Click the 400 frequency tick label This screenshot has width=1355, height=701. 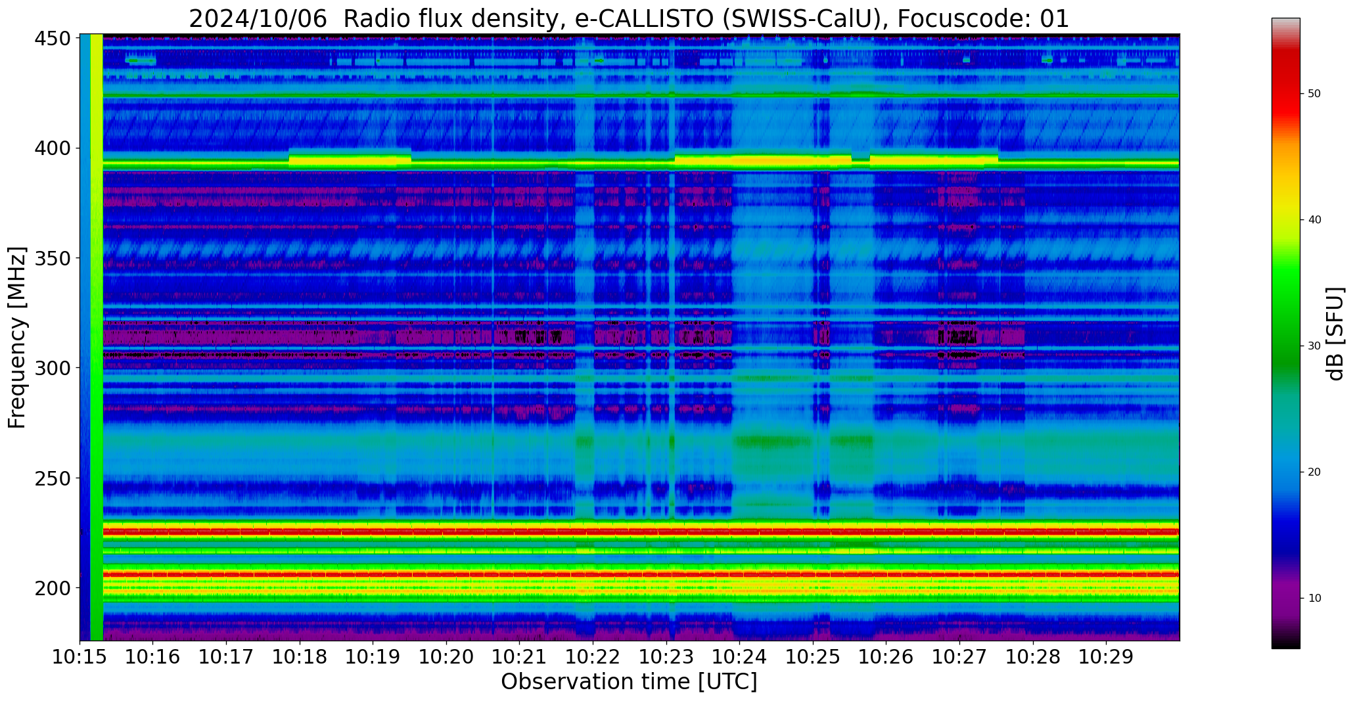click(x=53, y=148)
